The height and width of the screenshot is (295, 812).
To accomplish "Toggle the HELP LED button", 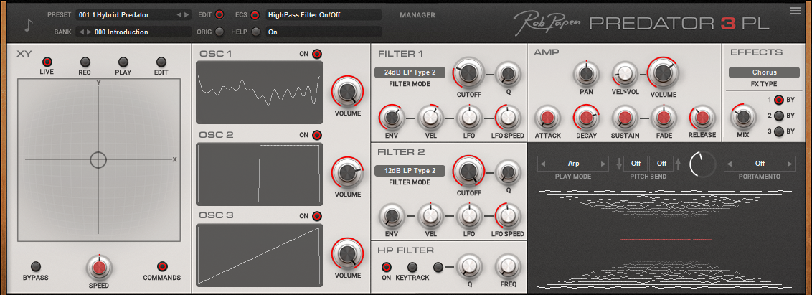I will click(x=256, y=32).
